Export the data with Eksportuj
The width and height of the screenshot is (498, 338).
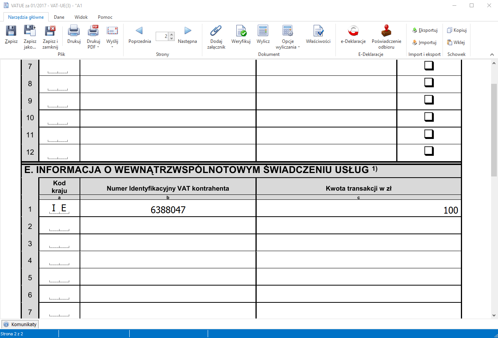click(425, 30)
